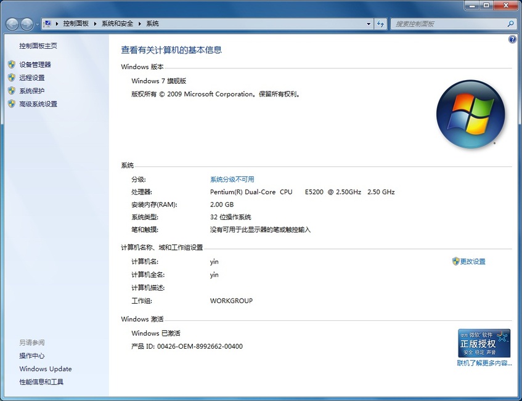Click the computer icon in the address bar

[x=48, y=23]
